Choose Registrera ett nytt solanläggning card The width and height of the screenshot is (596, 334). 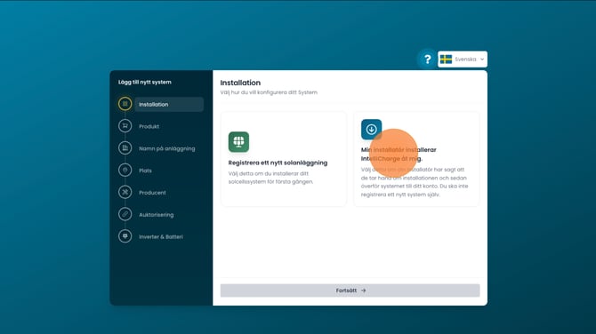(284, 159)
